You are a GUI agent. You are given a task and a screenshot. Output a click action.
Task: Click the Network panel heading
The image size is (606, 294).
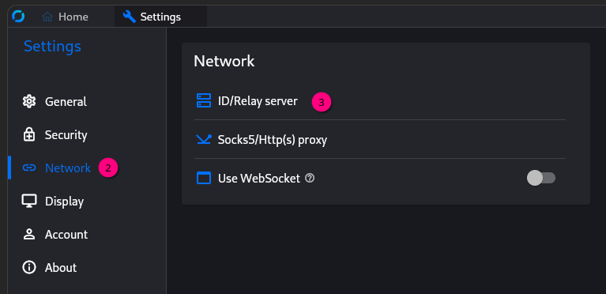click(x=224, y=61)
